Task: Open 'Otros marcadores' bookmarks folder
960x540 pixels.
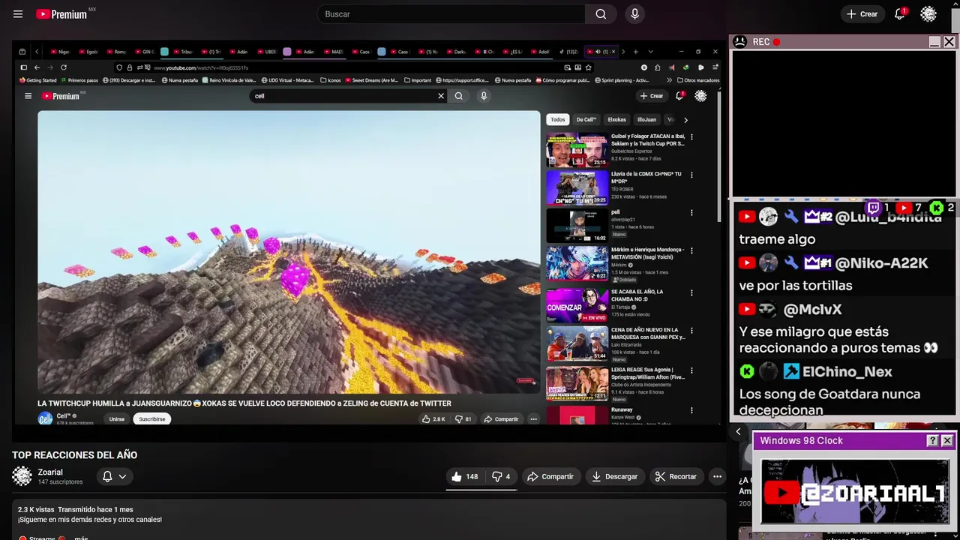Action: click(x=698, y=80)
